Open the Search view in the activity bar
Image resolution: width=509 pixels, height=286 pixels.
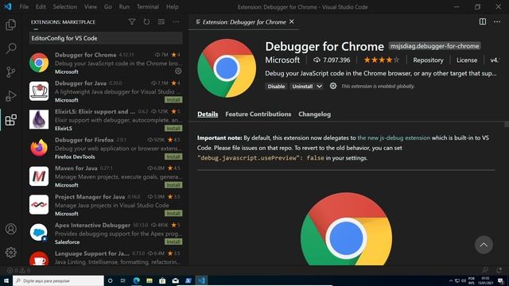click(x=10, y=48)
